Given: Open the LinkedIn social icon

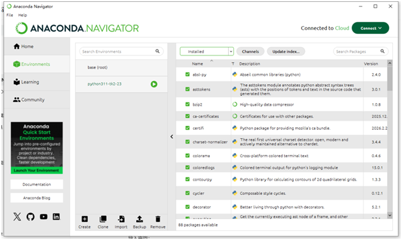Looking at the screenshot, I should [56, 217].
